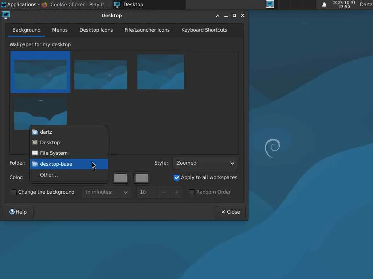Enable Change the background checkbox

click(14, 192)
